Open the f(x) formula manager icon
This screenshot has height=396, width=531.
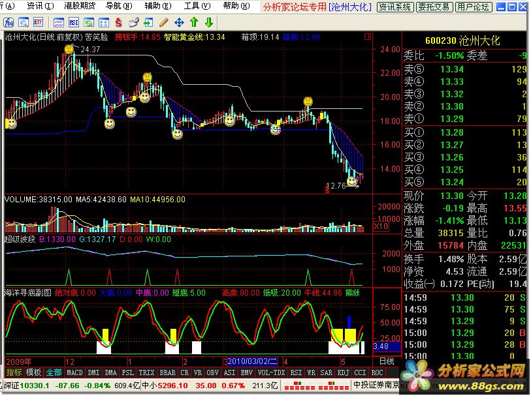tap(8, 23)
